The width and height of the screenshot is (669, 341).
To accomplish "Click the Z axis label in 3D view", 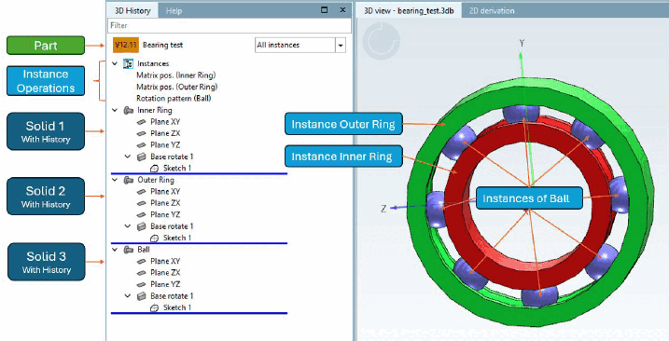I will 383,209.
